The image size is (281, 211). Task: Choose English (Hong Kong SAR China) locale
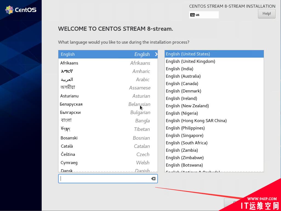[214, 120]
